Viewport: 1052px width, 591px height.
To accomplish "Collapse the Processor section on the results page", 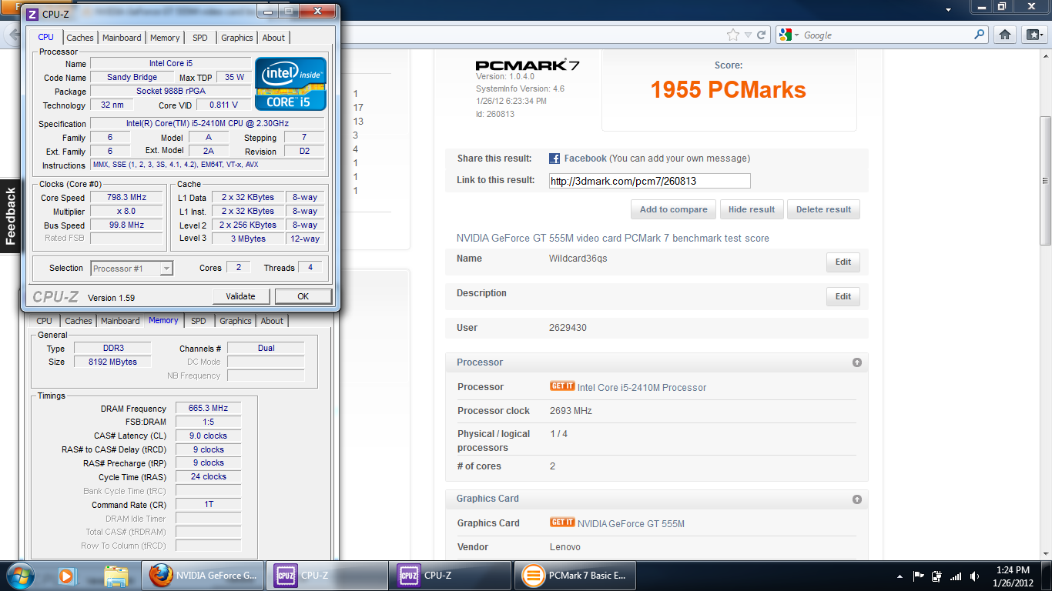I will (857, 362).
